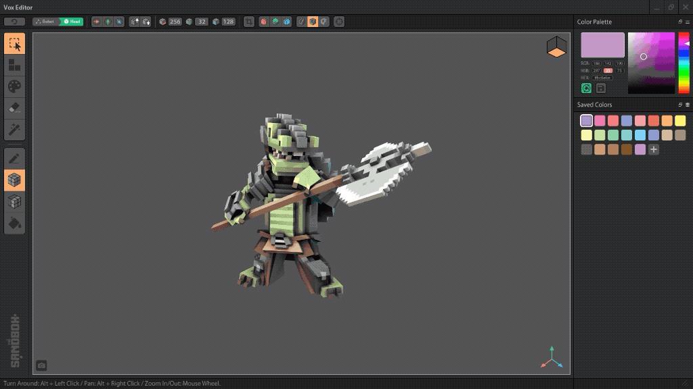Click the undo arrow button
The image size is (693, 389).
(14, 22)
